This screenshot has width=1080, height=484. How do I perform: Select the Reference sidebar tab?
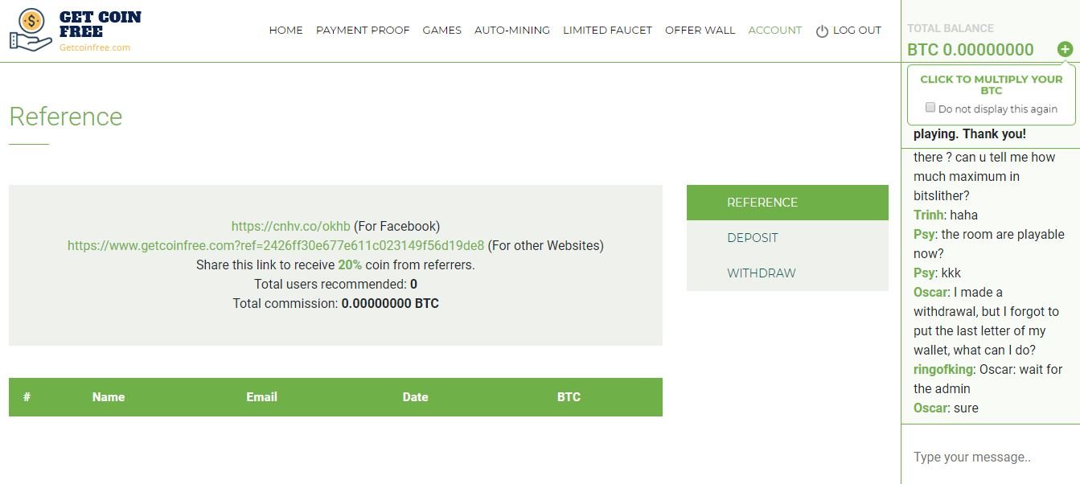[762, 203]
